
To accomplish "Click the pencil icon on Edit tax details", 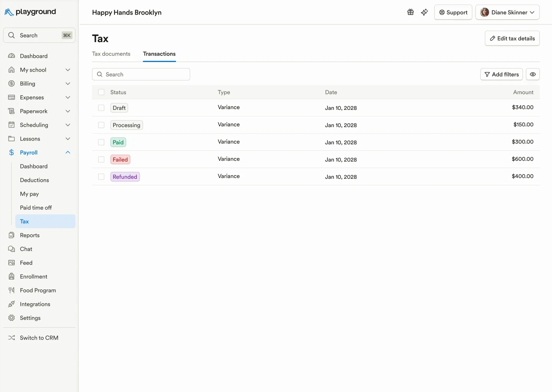I will [493, 38].
